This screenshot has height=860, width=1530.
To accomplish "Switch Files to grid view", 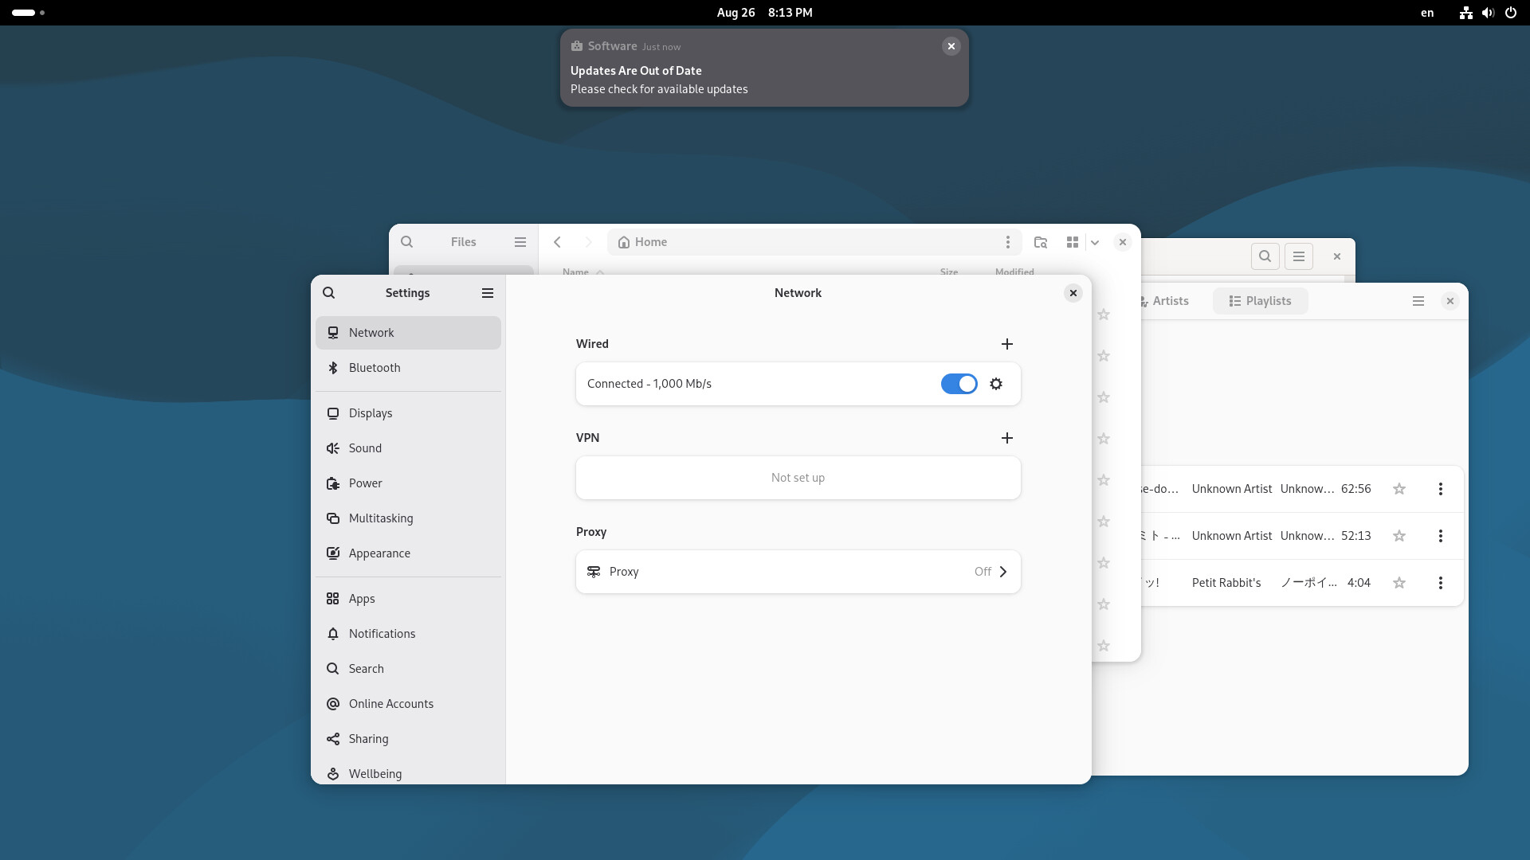I will pyautogui.click(x=1073, y=242).
